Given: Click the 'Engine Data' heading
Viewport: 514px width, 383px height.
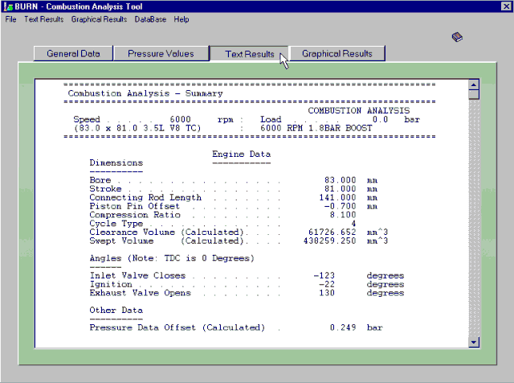Looking at the screenshot, I should pos(241,154).
